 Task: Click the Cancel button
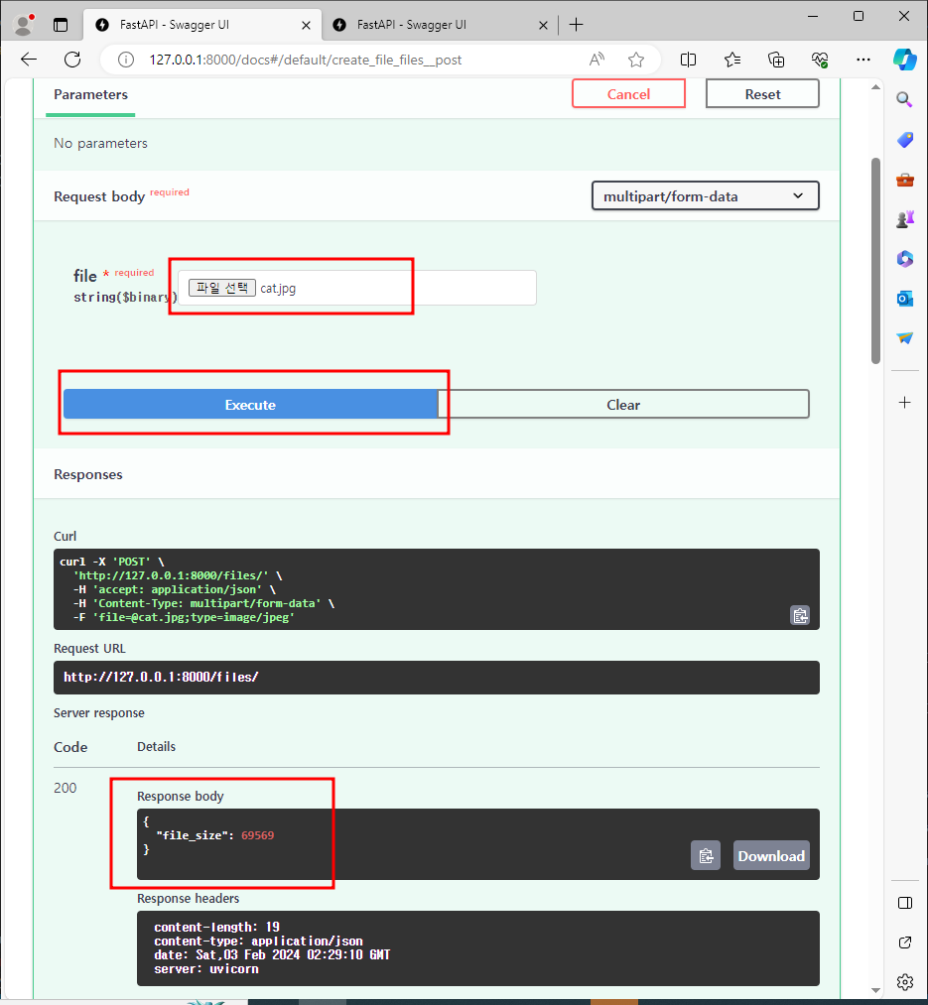click(628, 94)
